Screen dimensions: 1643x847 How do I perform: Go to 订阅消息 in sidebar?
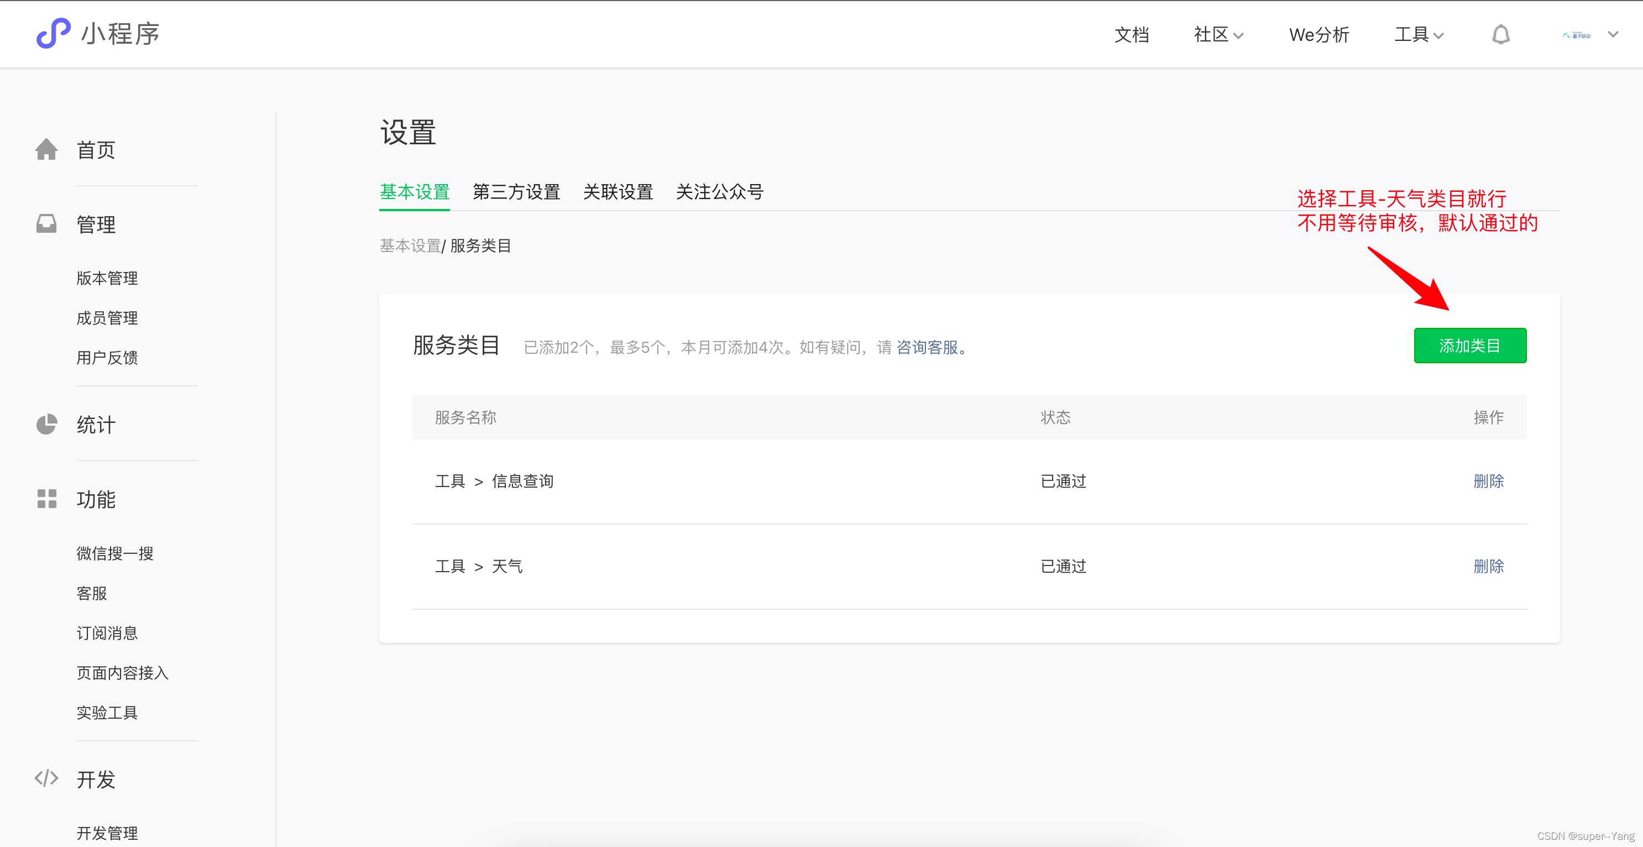point(107,632)
